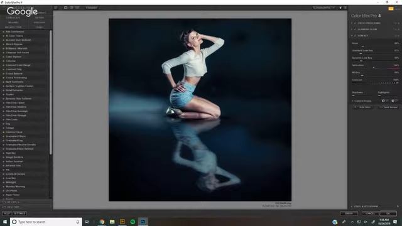Click the yellow badge icon above Color Efex Pro title
Viewport: 402px width, 226px height.
point(391,8)
